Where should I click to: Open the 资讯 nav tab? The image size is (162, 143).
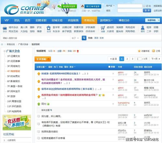click(17, 20)
